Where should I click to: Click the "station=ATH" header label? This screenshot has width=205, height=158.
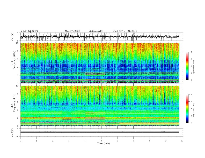(x=96, y=31)
